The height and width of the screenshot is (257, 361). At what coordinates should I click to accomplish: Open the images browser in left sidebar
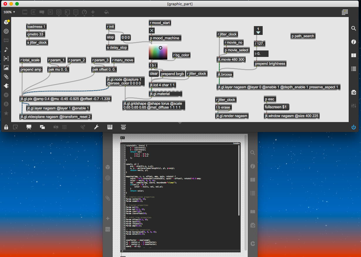point(6,67)
